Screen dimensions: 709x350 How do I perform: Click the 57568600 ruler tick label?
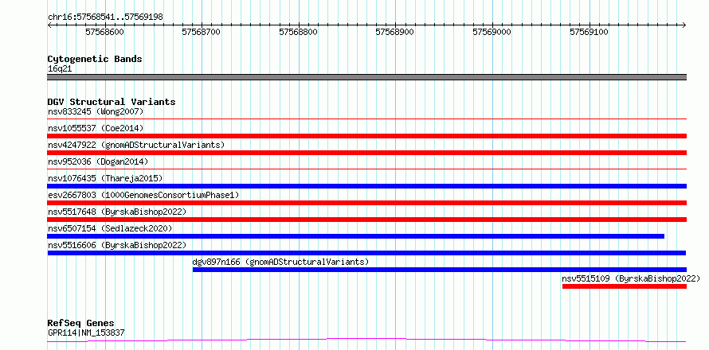click(104, 32)
